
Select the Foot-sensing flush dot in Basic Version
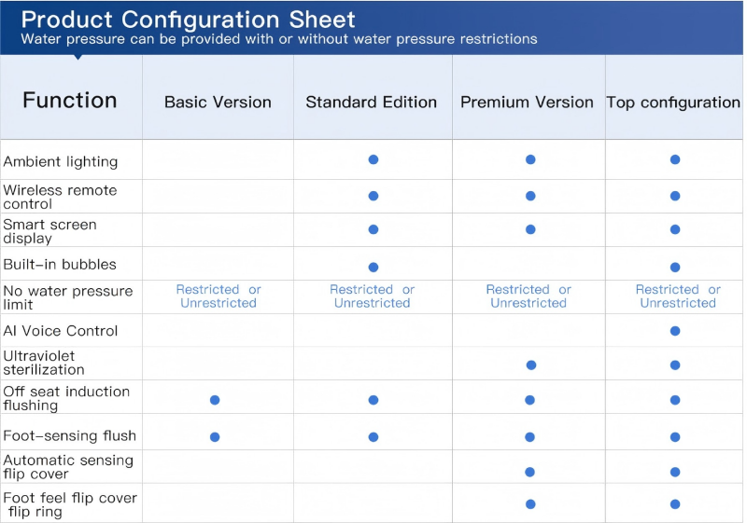[215, 436]
